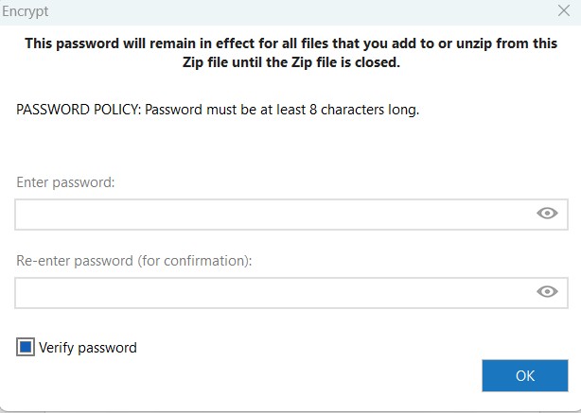The height and width of the screenshot is (413, 581).
Task: Click the "Re-enter password (for confirmation)" label
Action: click(x=134, y=261)
